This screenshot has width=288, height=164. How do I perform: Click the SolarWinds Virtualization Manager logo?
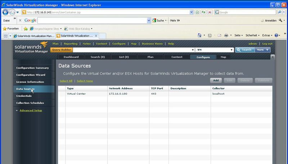(x=31, y=47)
